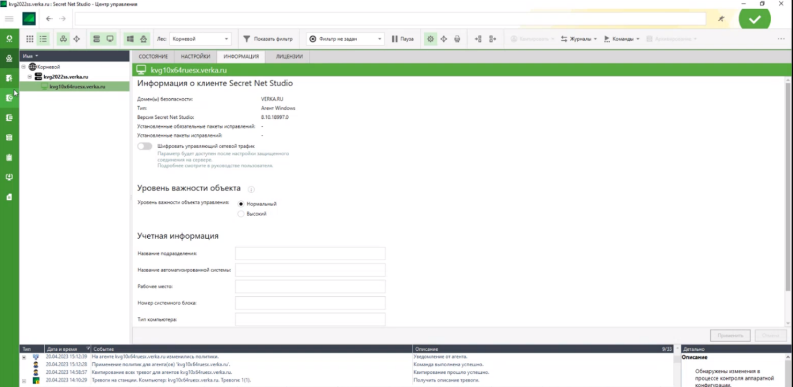Click Показать фильтр button
Image resolution: width=793 pixels, height=387 pixels.
point(268,39)
